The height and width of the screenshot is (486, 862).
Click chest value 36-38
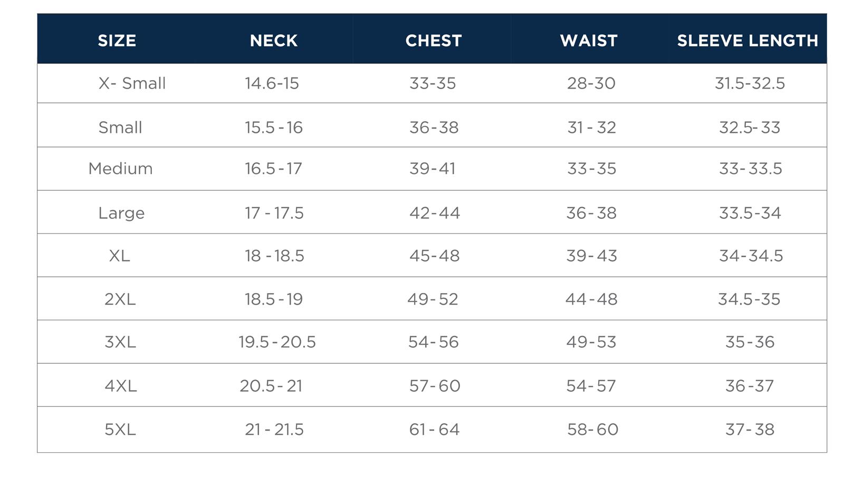coord(434,128)
